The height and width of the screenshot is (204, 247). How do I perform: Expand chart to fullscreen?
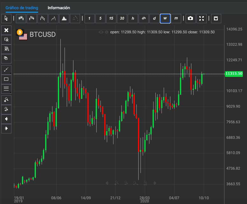[201, 18]
